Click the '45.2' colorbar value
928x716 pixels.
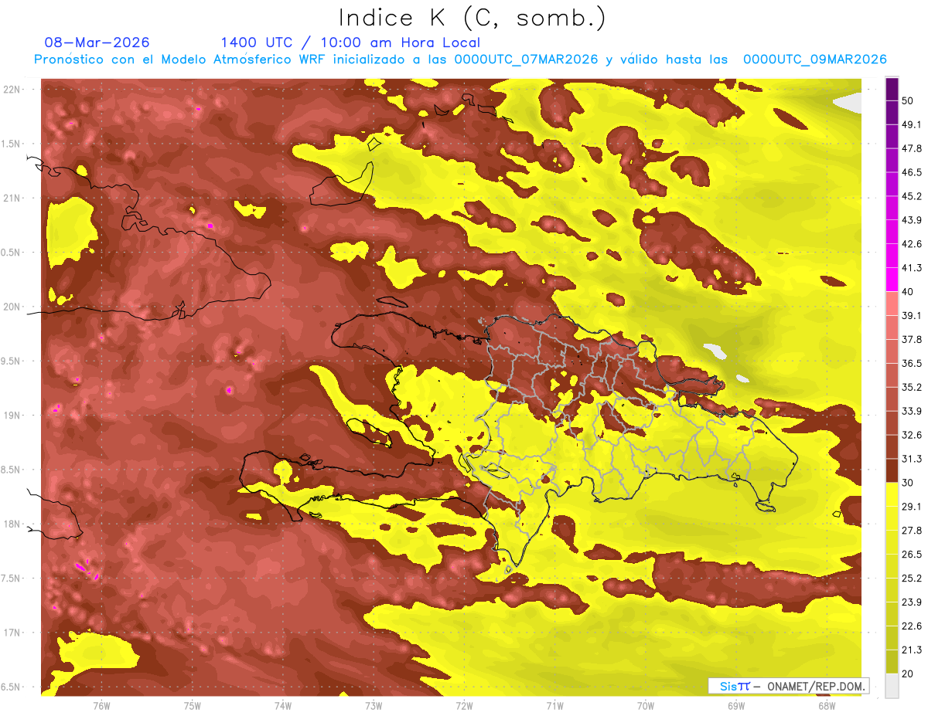pyautogui.click(x=912, y=196)
